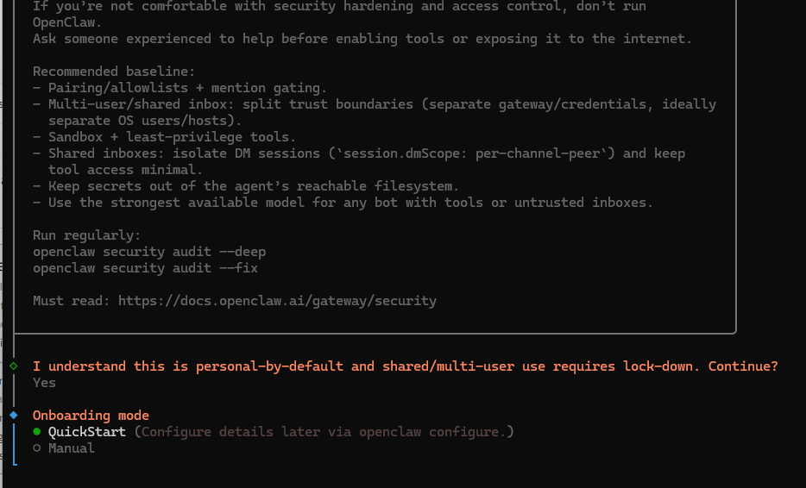Click the Pairing/allowlists mention gating line
Image resolution: width=806 pixels, height=488 pixels.
[x=179, y=88]
